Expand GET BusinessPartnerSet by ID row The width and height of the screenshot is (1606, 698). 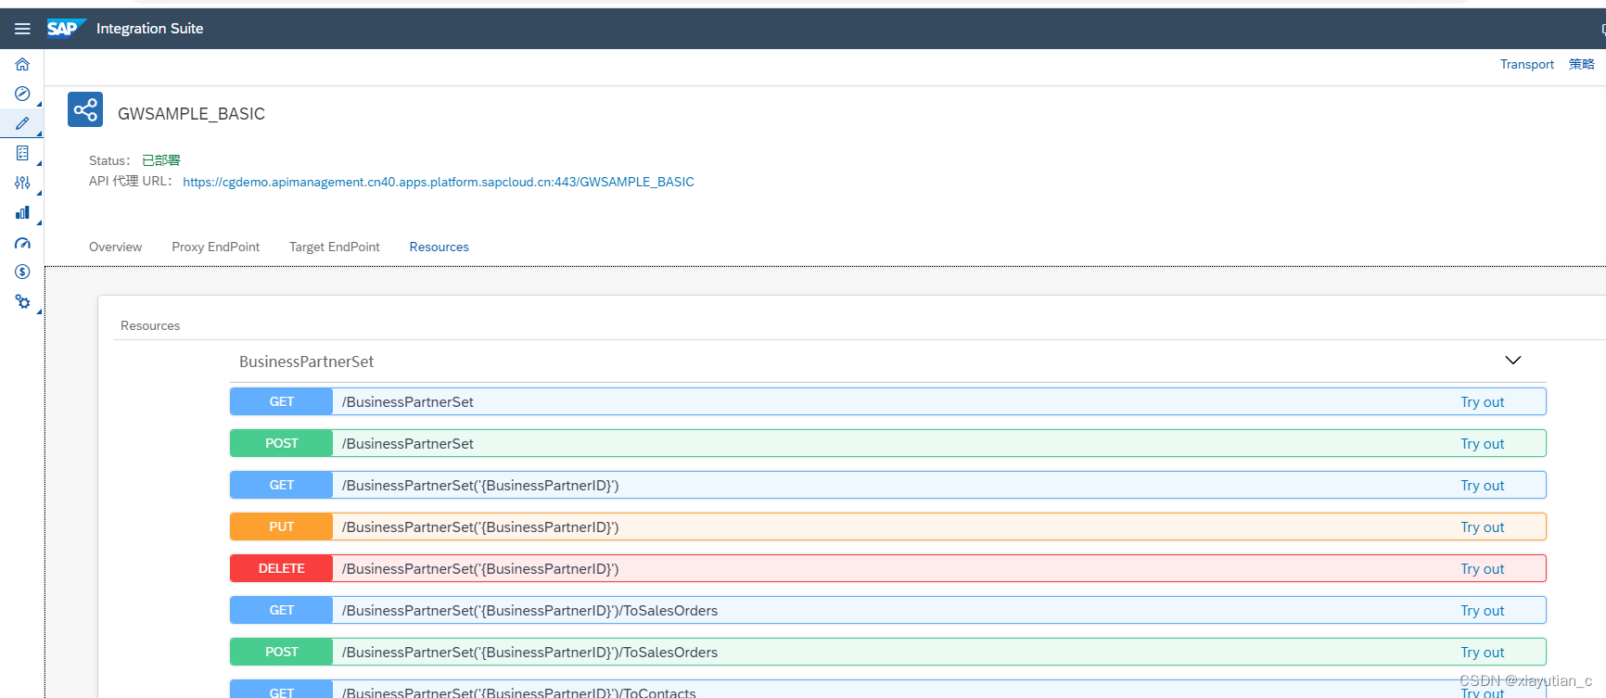tap(888, 485)
